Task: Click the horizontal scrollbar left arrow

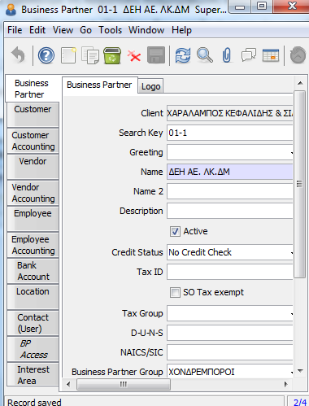Action: [68, 384]
